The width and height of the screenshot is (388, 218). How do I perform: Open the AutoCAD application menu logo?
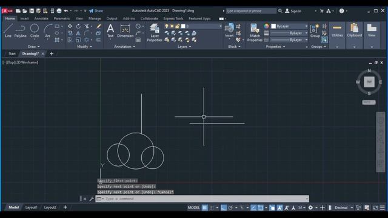tap(7, 11)
